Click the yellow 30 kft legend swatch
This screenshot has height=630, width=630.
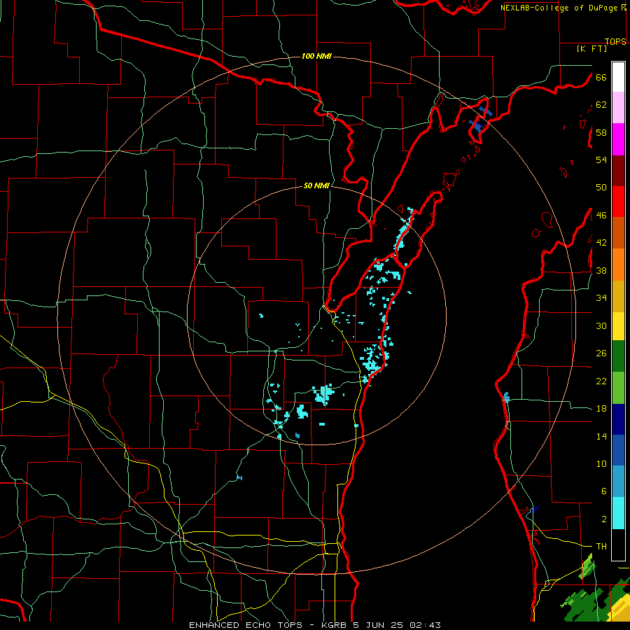(618, 326)
